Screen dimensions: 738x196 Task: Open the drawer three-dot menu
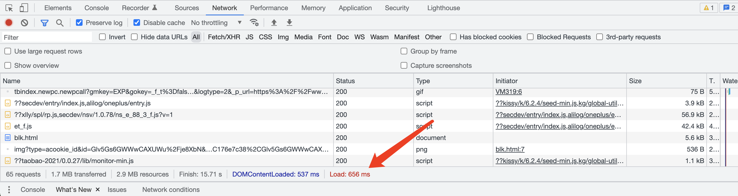click(9, 189)
